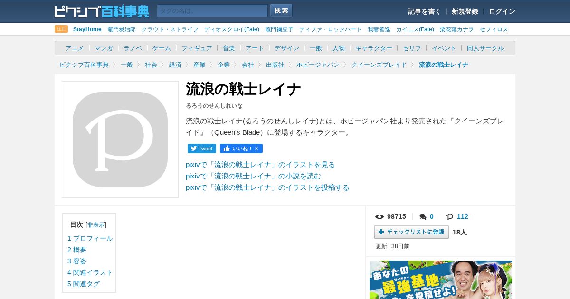Select the マンガ category tab
The image size is (570, 299).
pyautogui.click(x=104, y=48)
